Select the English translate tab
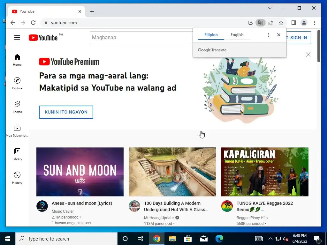Viewport: 327px width, 245px height. [237, 35]
